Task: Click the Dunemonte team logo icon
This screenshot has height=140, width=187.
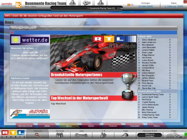Action: pyautogui.click(x=19, y=5)
